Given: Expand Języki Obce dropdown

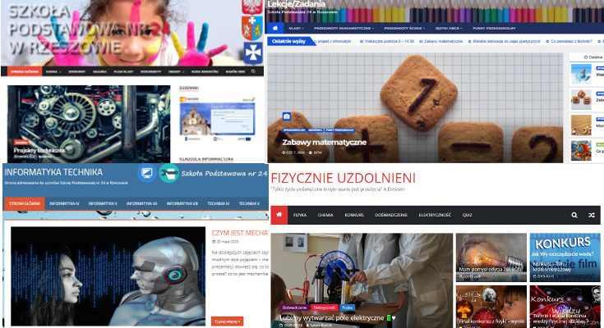Looking at the screenshot, I should (x=449, y=29).
